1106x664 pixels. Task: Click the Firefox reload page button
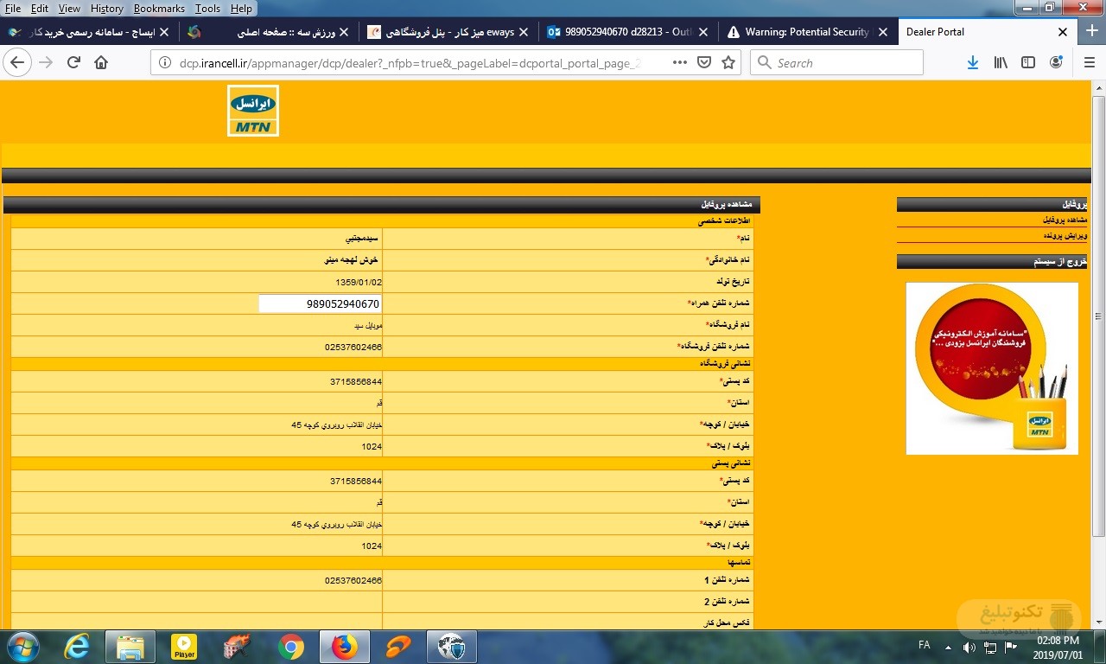coord(73,62)
